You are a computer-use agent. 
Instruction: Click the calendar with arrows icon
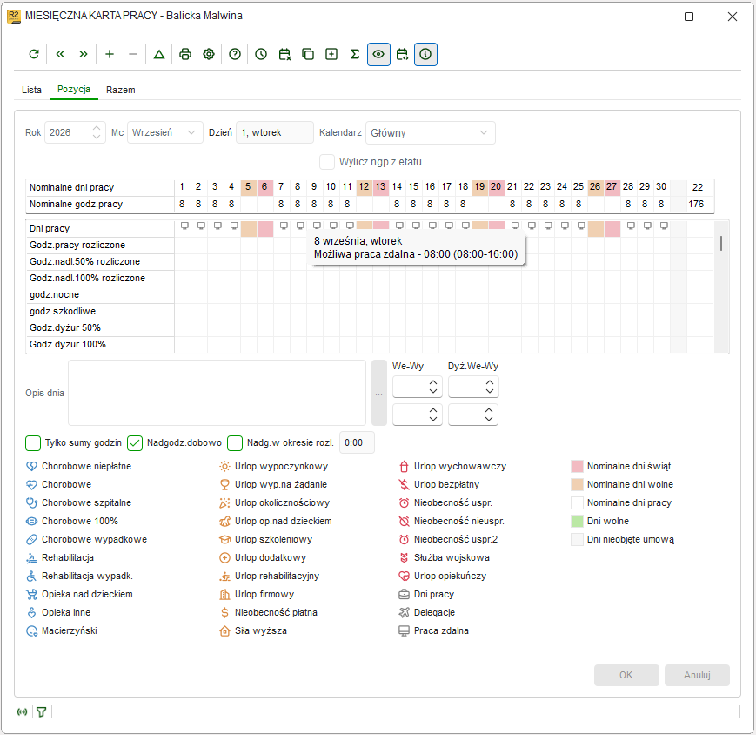(x=402, y=54)
